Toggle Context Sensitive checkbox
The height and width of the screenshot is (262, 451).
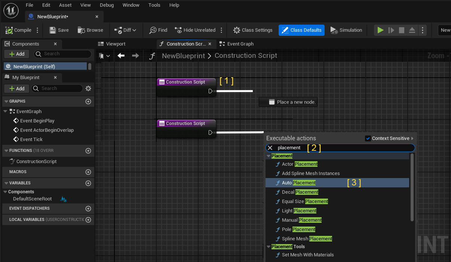(x=368, y=138)
